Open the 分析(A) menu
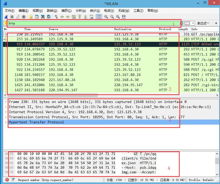The height and width of the screenshot is (184, 220). (x=81, y=11)
